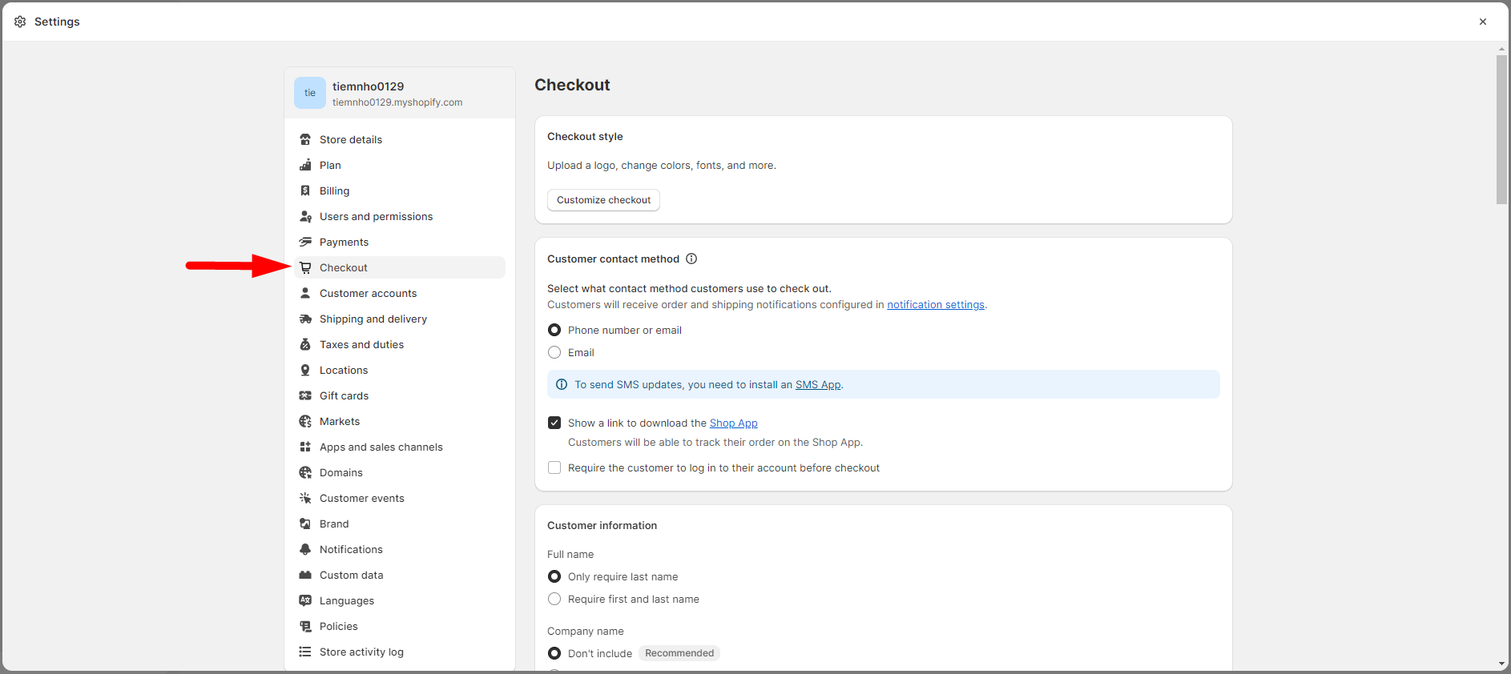Click the Languages translate icon

coord(305,600)
